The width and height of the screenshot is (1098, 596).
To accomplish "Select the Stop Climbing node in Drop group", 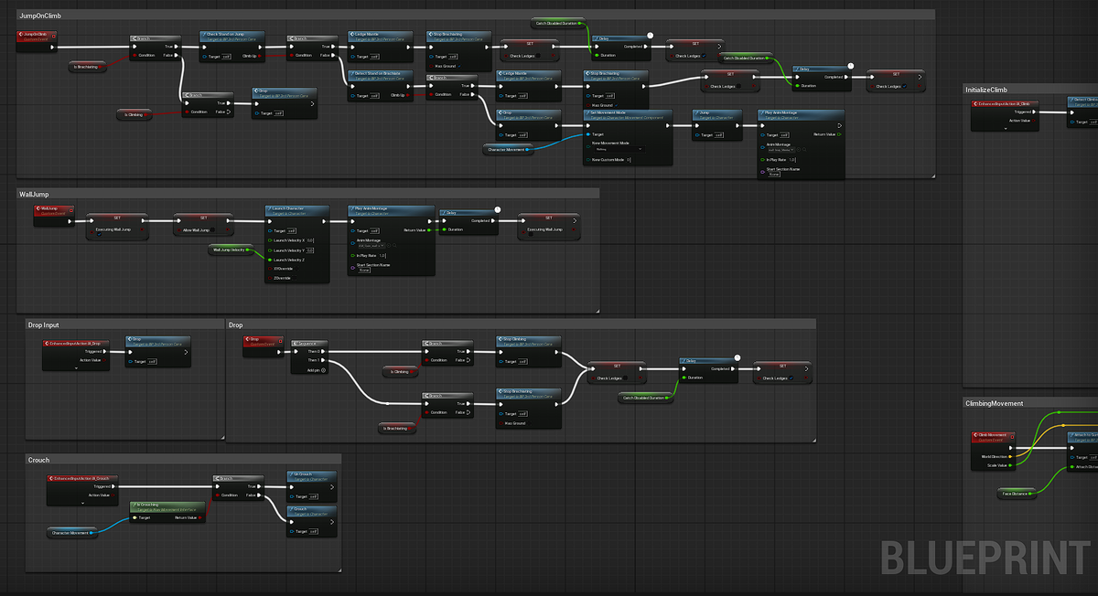I will click(x=528, y=350).
